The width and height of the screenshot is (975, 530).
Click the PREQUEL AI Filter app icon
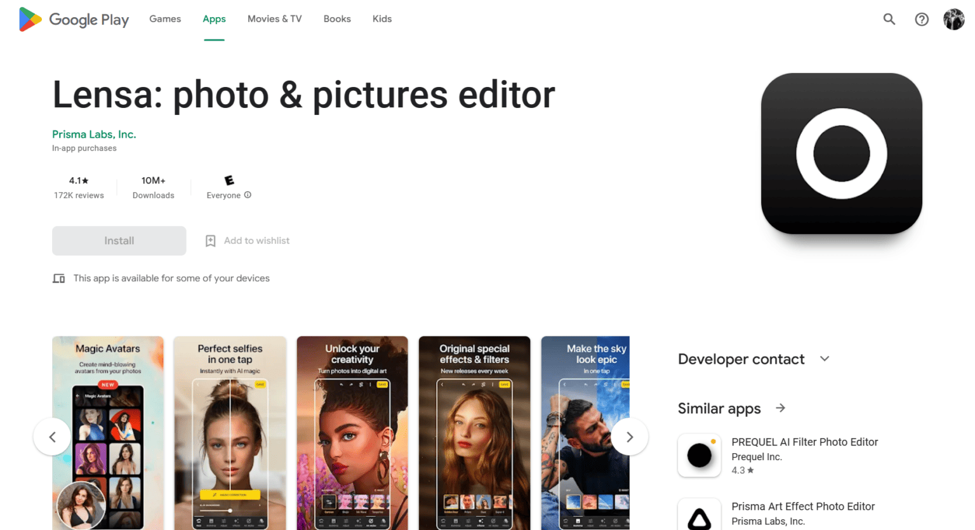tap(700, 455)
